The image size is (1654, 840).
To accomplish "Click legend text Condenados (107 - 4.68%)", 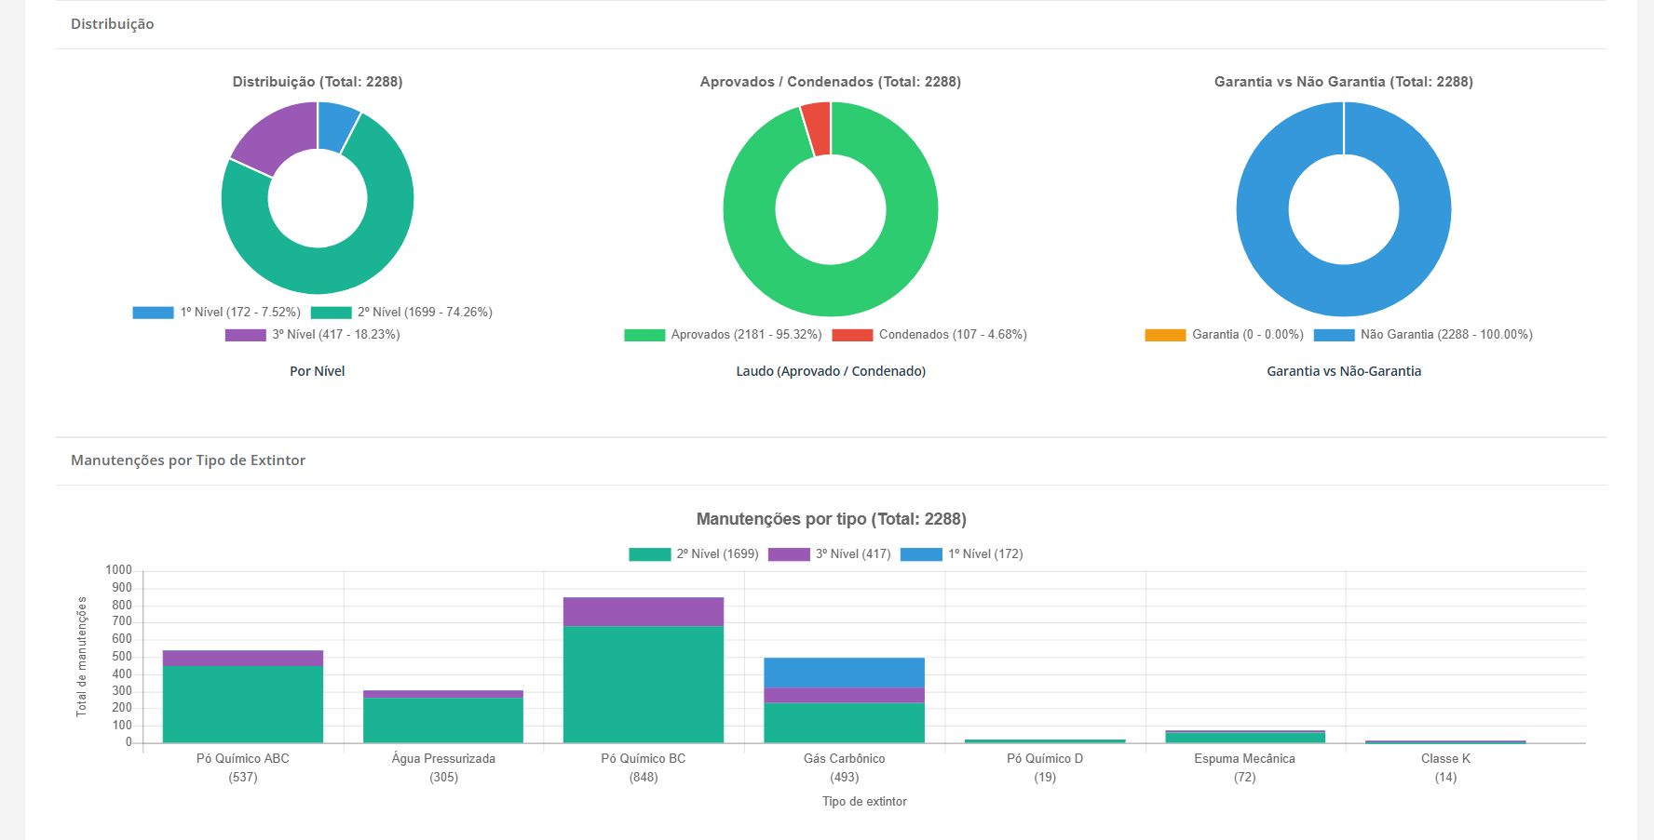I will (953, 335).
